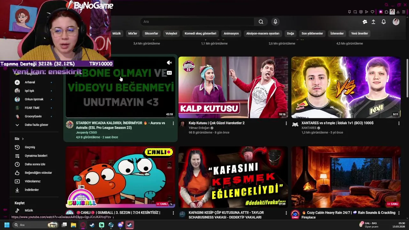
Task: Toggle captions on STARBOY video preview
Action: coord(169,73)
